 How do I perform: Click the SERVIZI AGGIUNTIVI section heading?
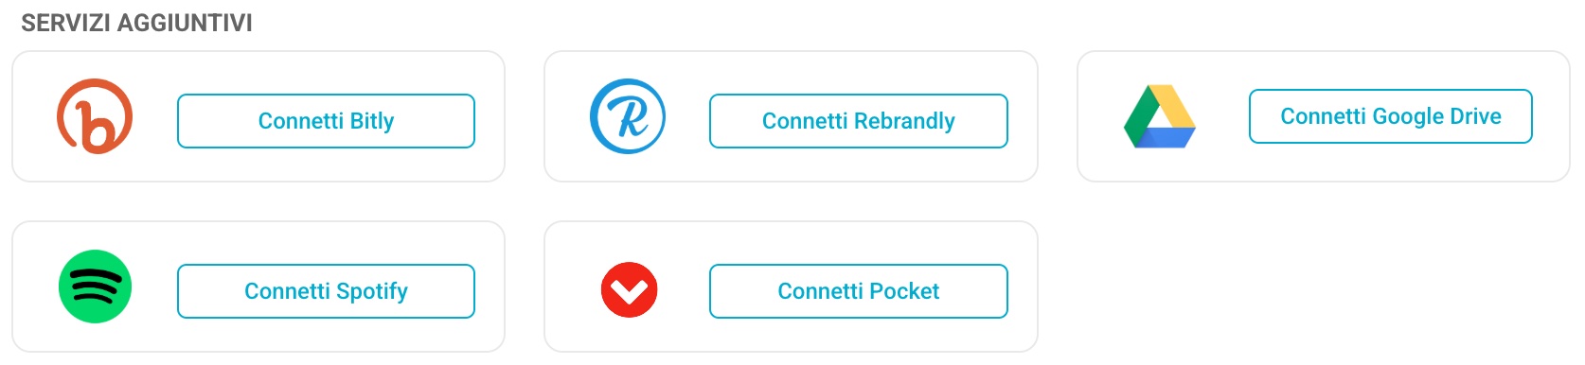click(x=136, y=23)
